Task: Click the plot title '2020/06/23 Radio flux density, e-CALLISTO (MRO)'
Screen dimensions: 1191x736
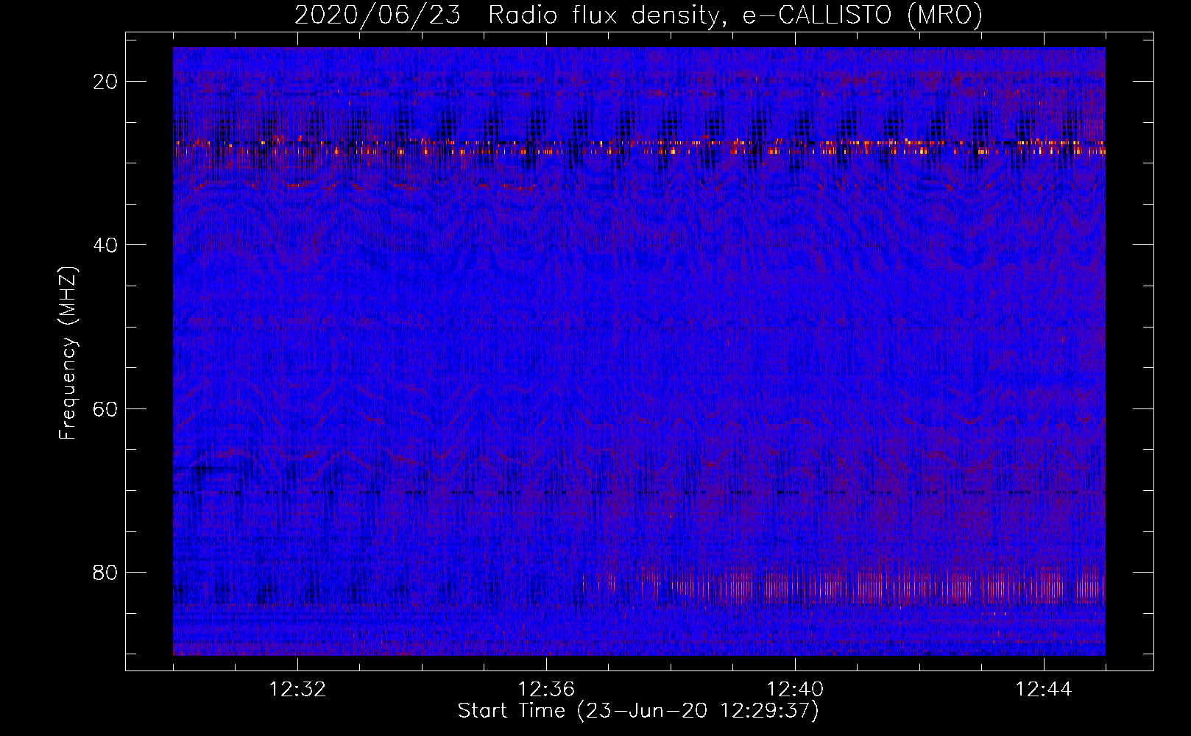Action: 638,15
